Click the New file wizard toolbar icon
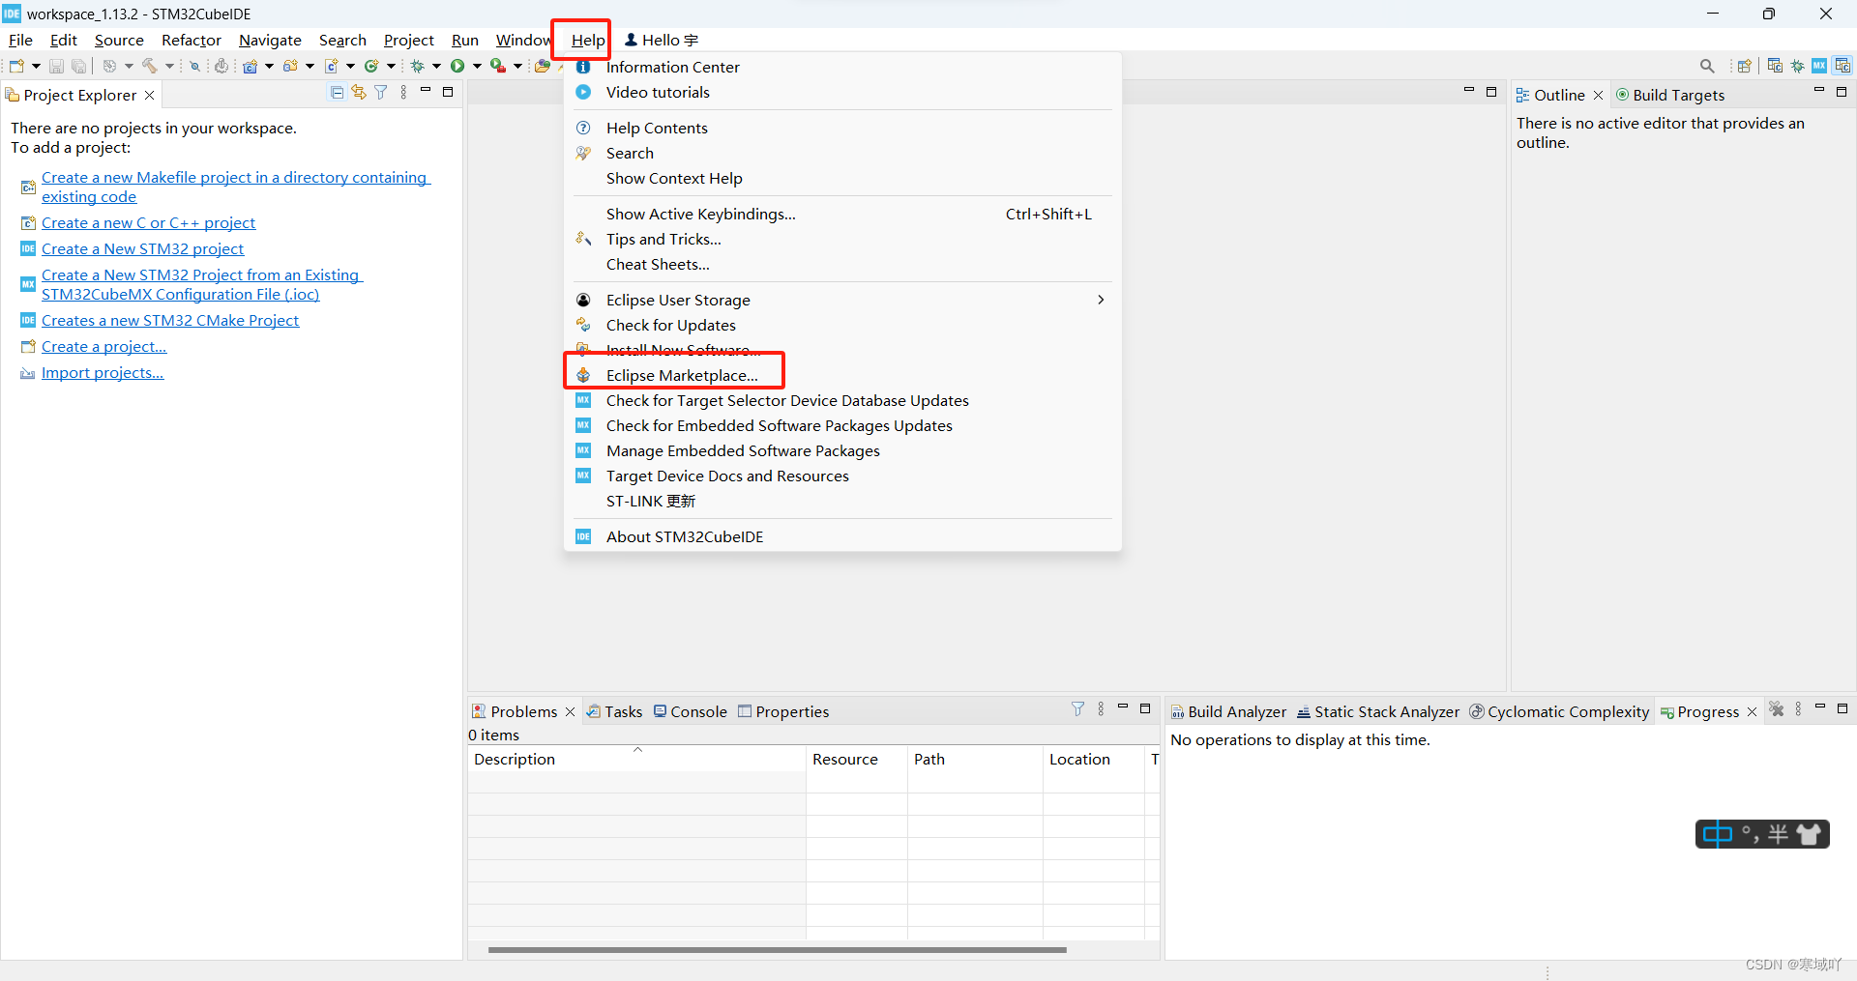Screen dimensions: 1857x981 [x=16, y=66]
